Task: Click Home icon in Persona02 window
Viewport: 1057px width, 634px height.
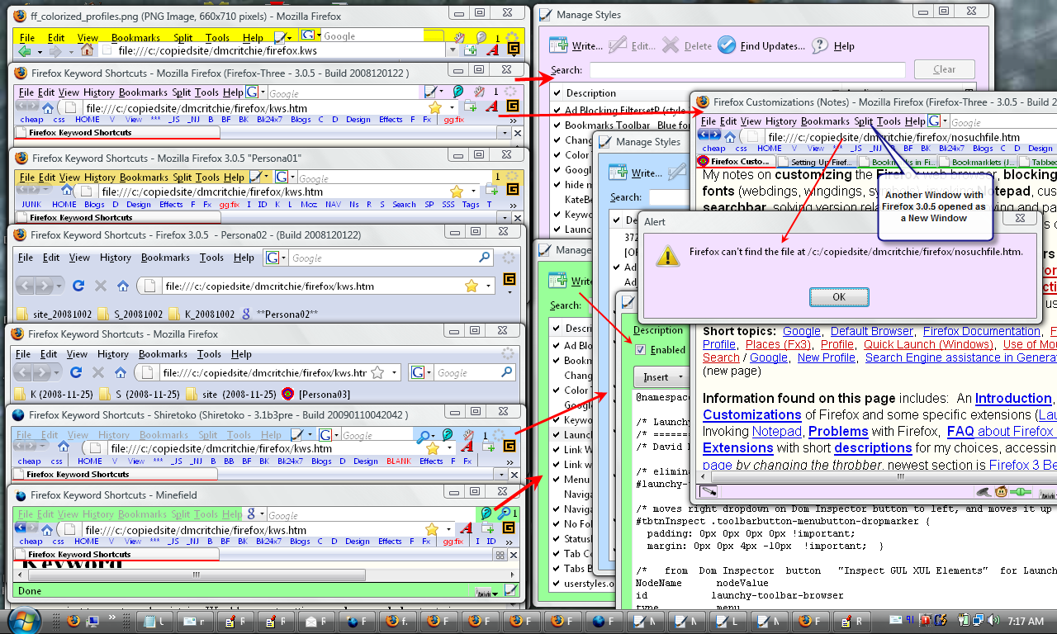Action: (123, 286)
